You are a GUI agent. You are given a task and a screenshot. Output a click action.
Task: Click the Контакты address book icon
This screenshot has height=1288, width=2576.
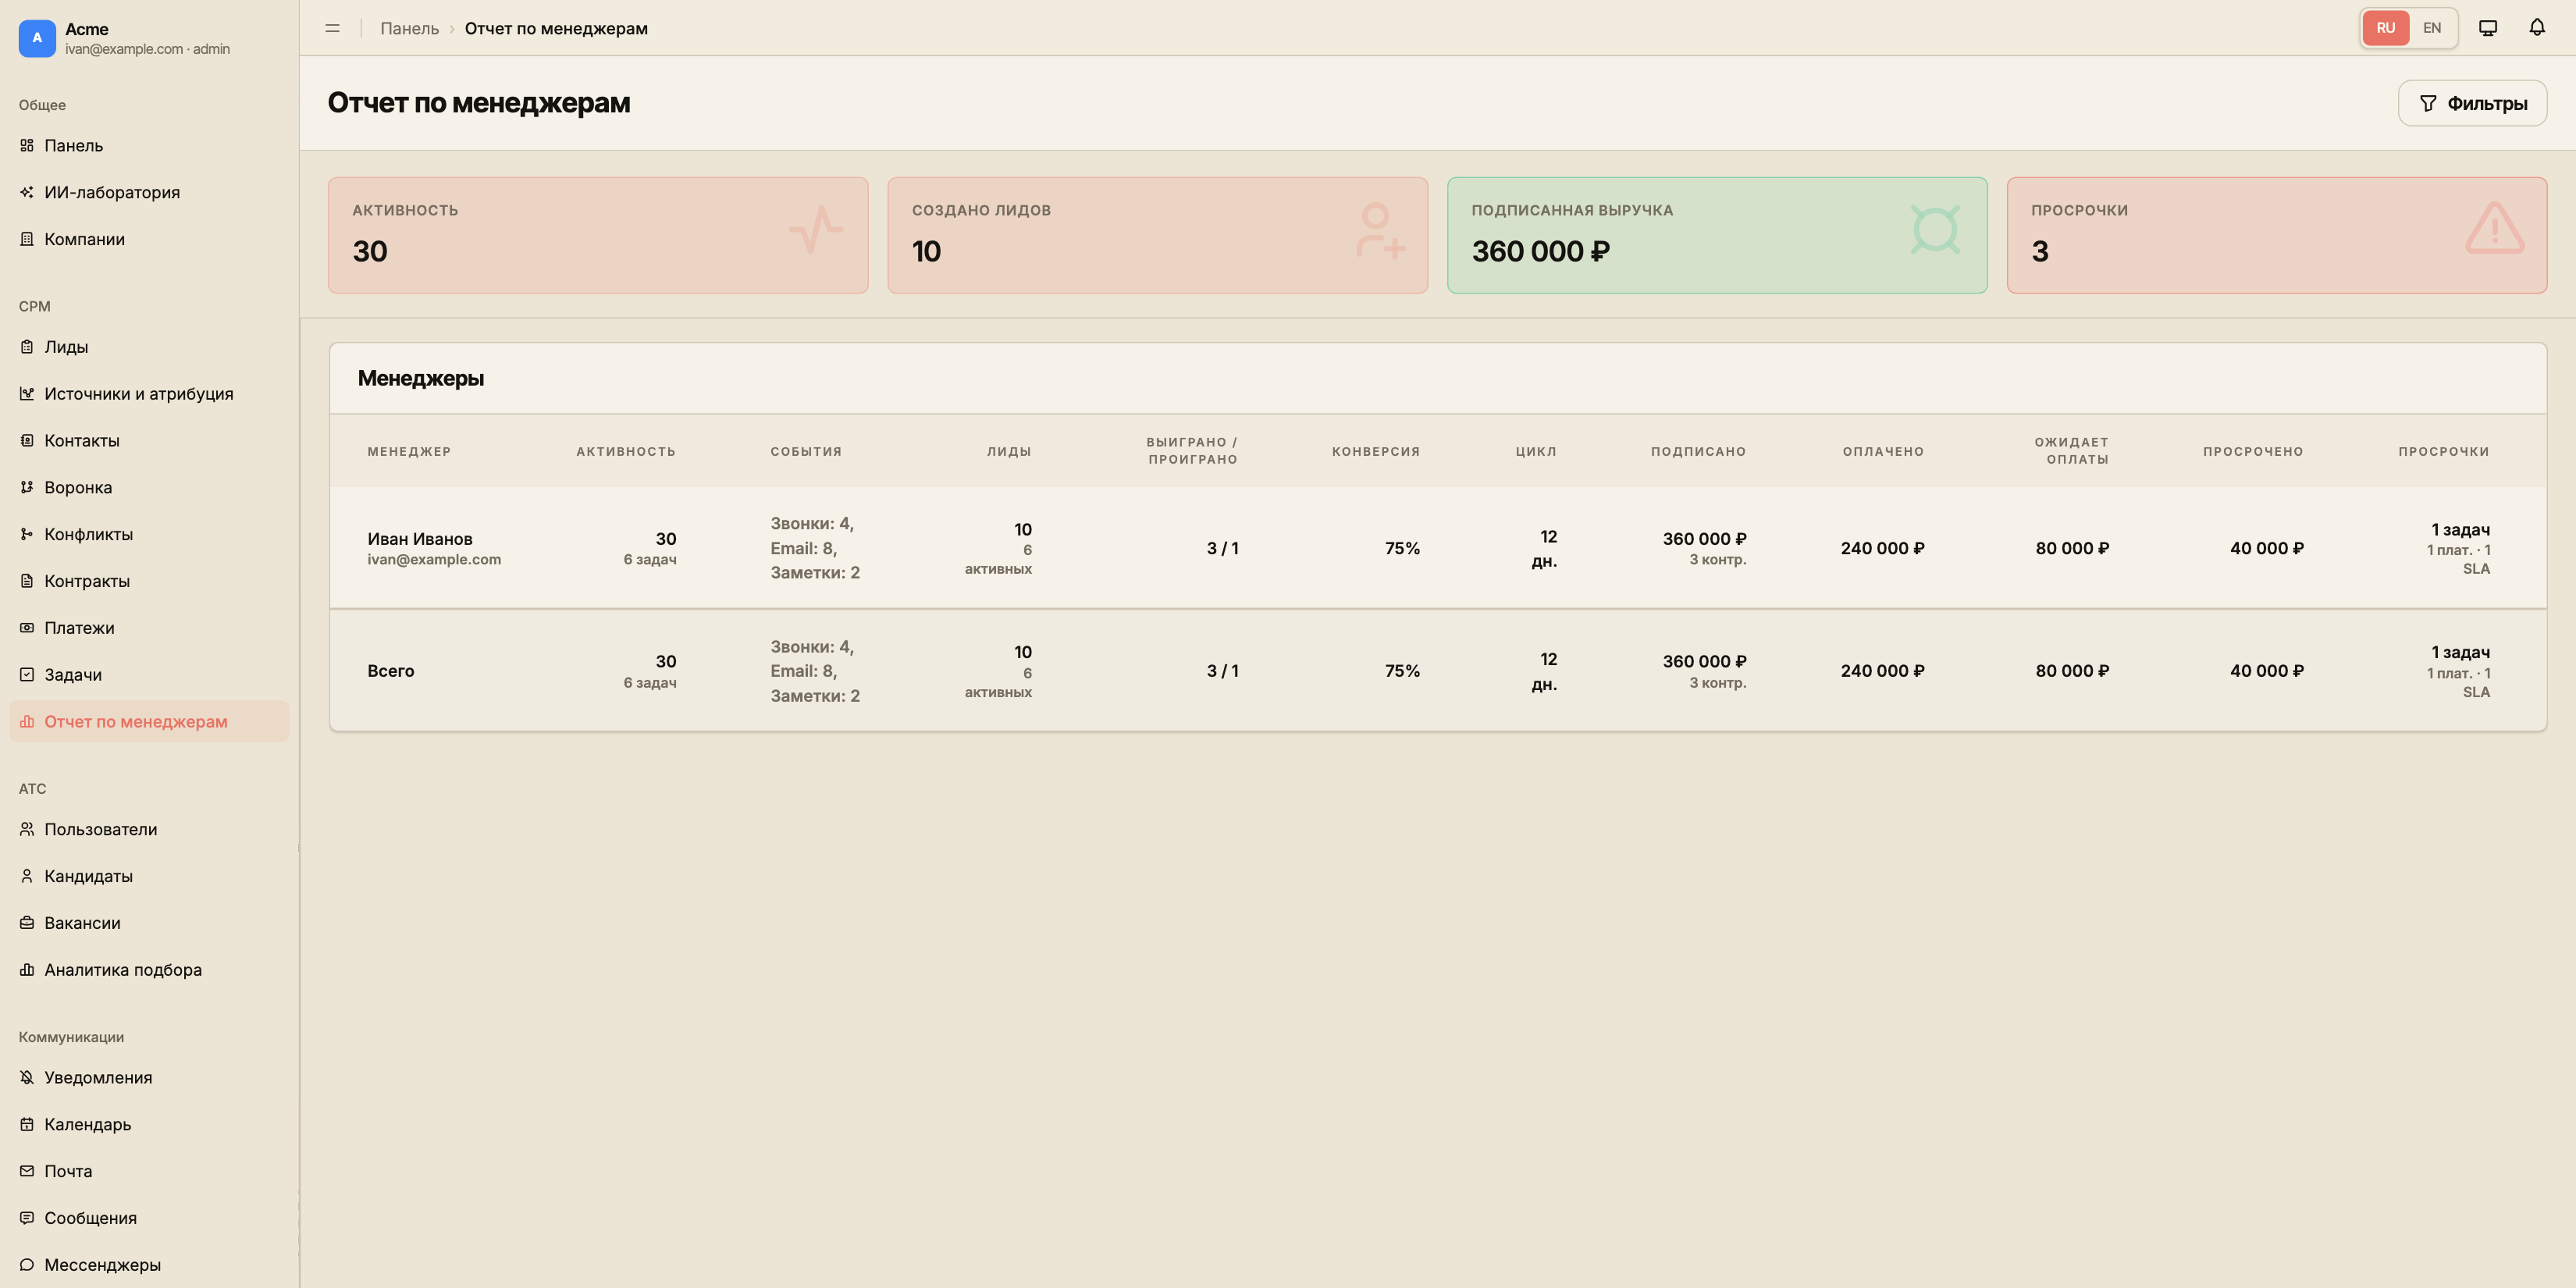(27, 441)
